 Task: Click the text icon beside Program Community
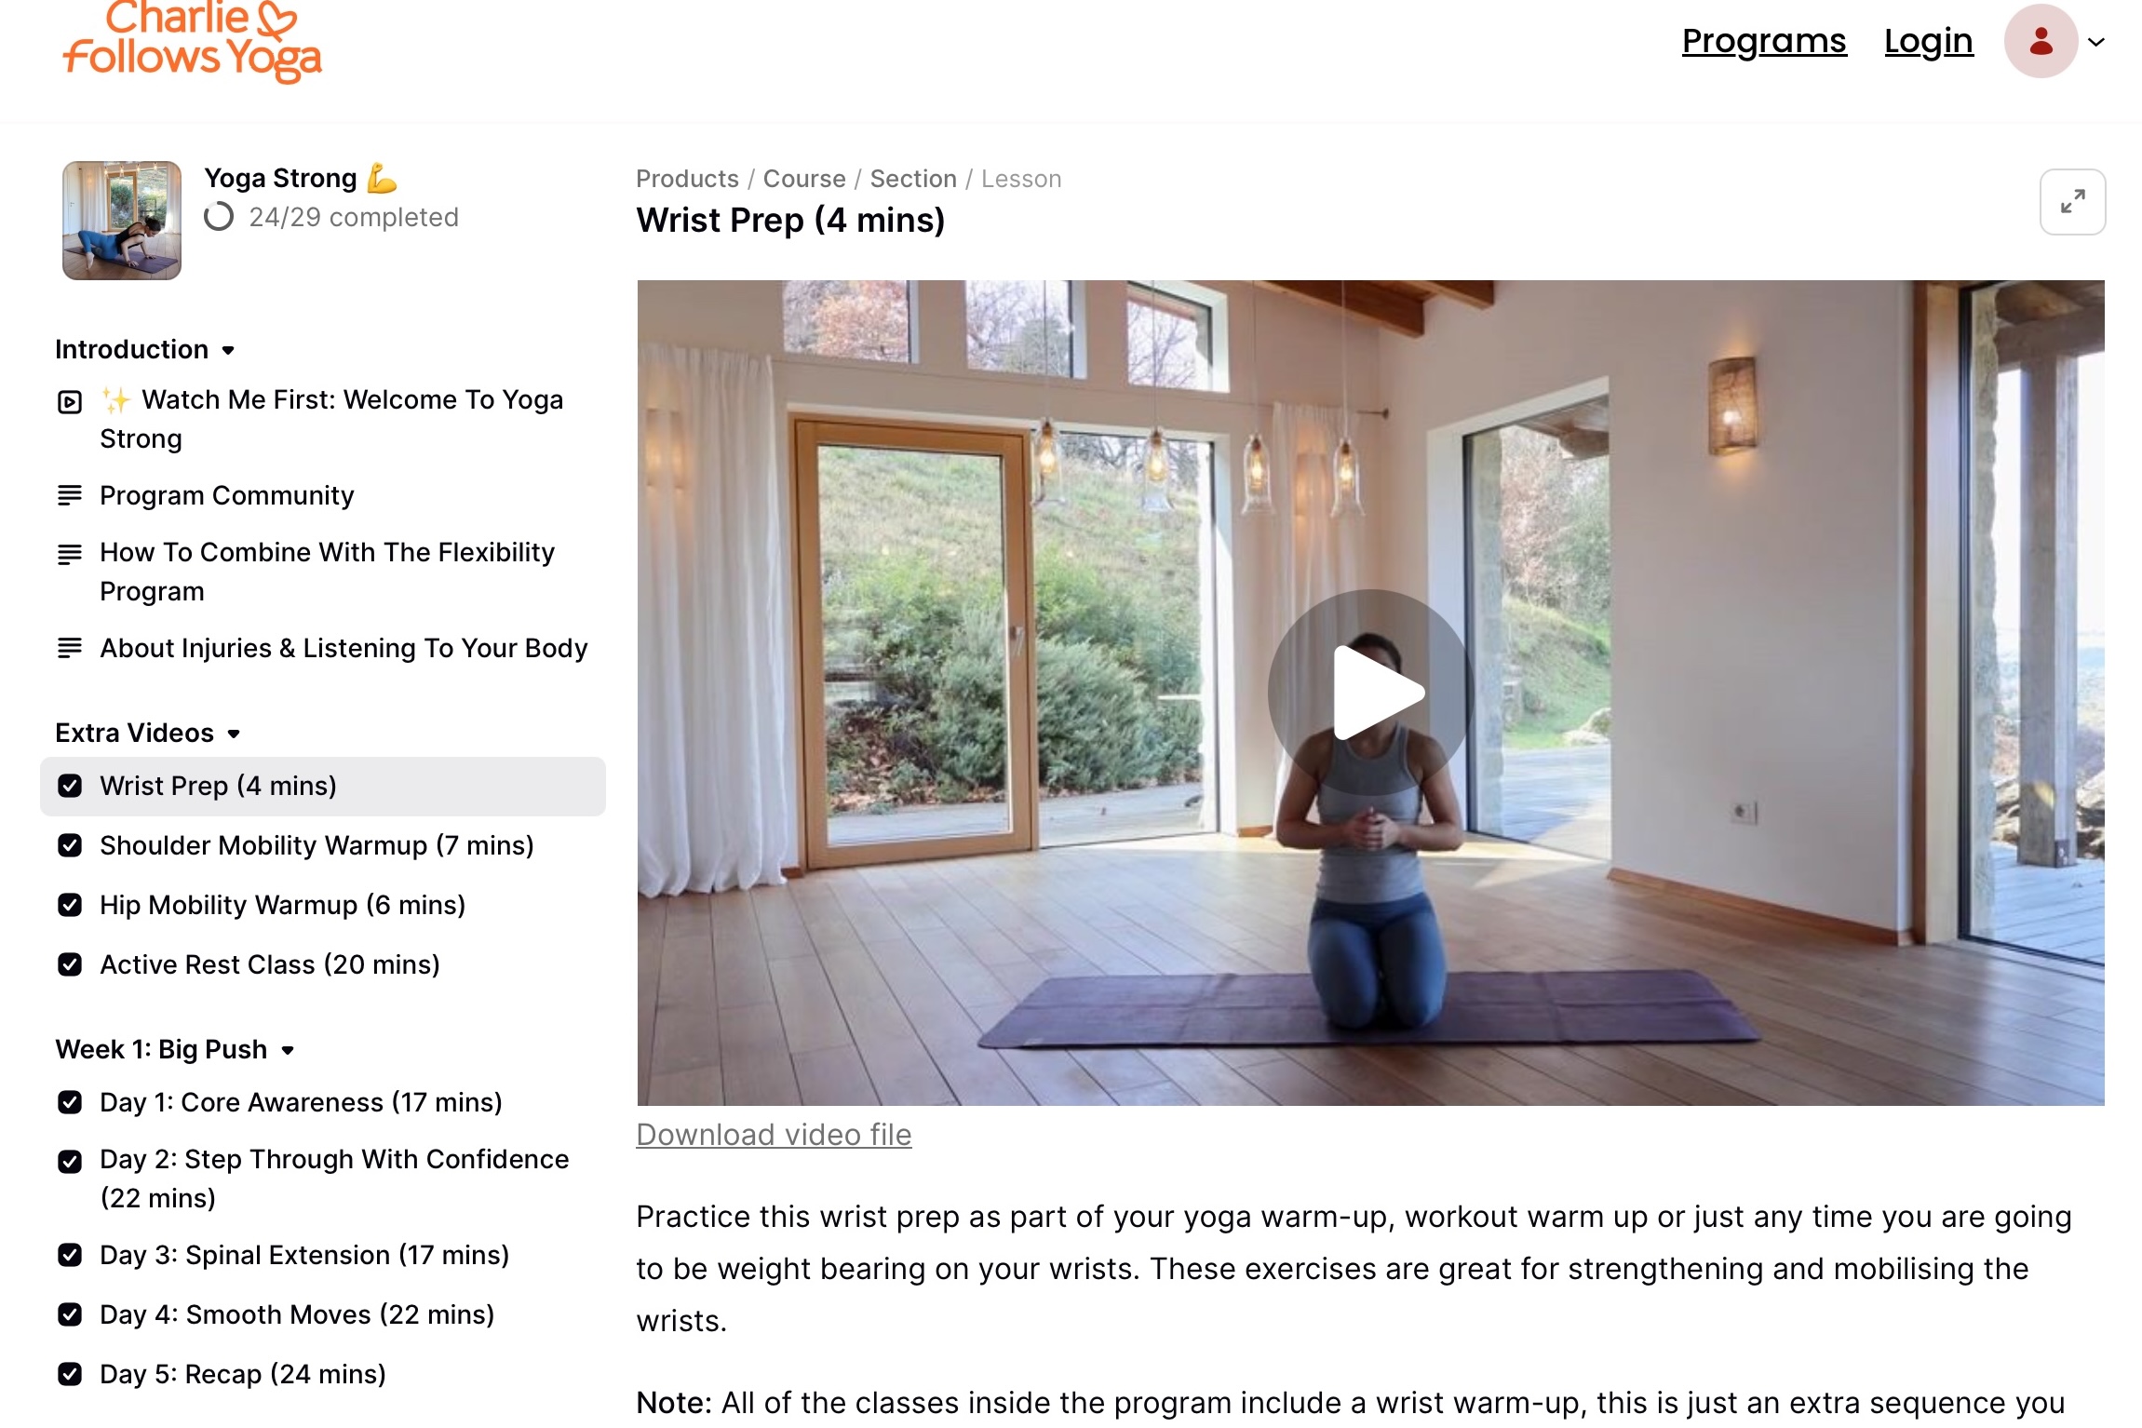pos(70,495)
